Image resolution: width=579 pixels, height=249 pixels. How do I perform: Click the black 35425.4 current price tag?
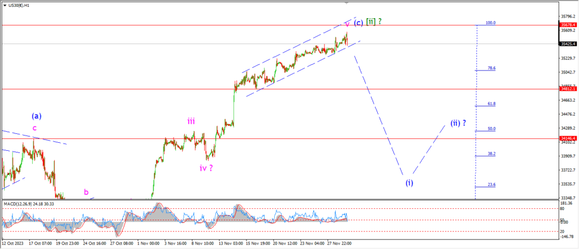[568, 43]
